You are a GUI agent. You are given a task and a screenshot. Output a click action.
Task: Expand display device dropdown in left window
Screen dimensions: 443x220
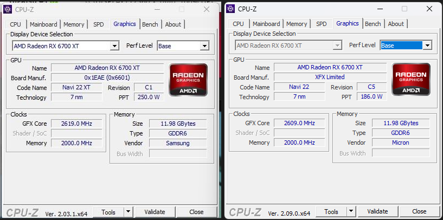114,46
